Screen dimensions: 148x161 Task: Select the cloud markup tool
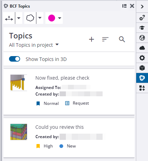tap(30, 18)
